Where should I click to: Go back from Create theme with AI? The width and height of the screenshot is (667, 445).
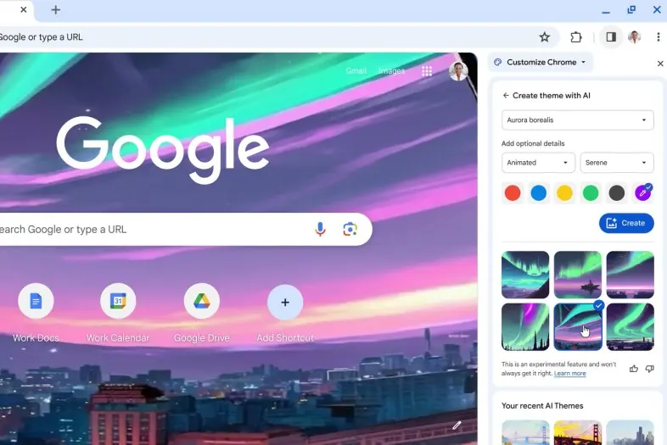tap(506, 95)
